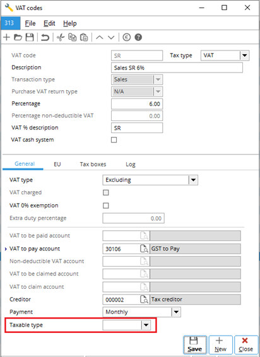Click the Paste clipboard toolbar icon
The image size is (260, 357).
click(84, 37)
